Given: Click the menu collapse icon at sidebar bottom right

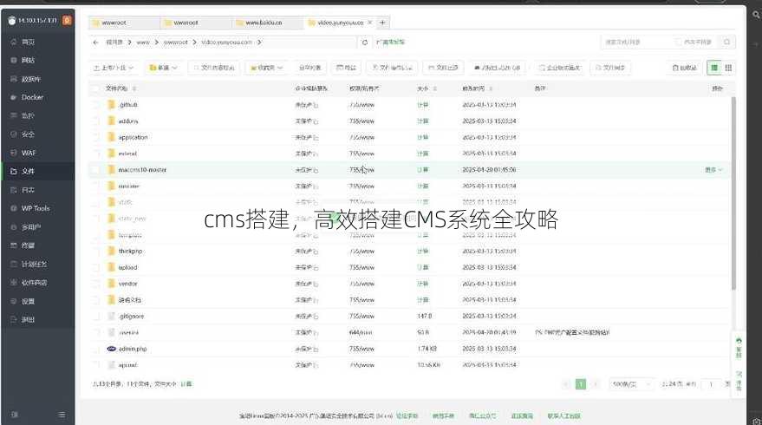Looking at the screenshot, I should click(x=62, y=415).
